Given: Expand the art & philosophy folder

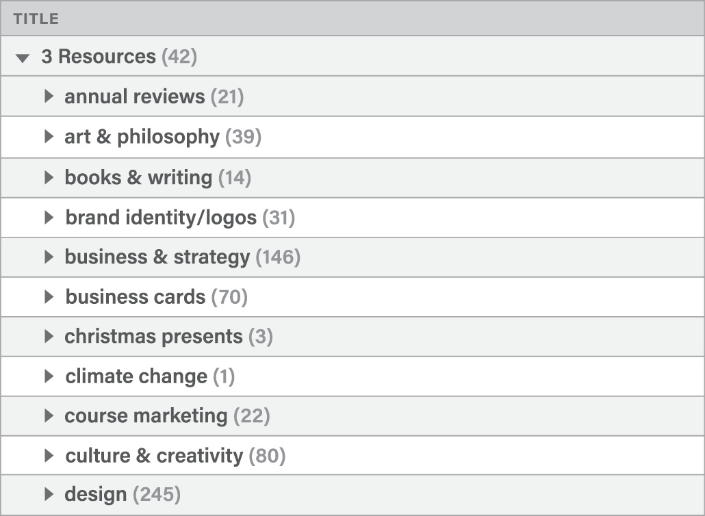Looking at the screenshot, I should [49, 136].
